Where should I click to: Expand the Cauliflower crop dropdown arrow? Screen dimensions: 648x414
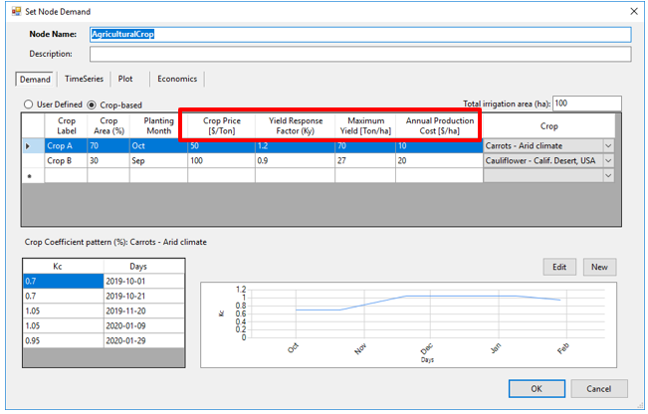tap(608, 160)
